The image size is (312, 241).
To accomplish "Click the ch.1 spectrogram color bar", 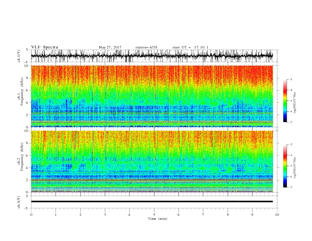I will (x=285, y=101).
